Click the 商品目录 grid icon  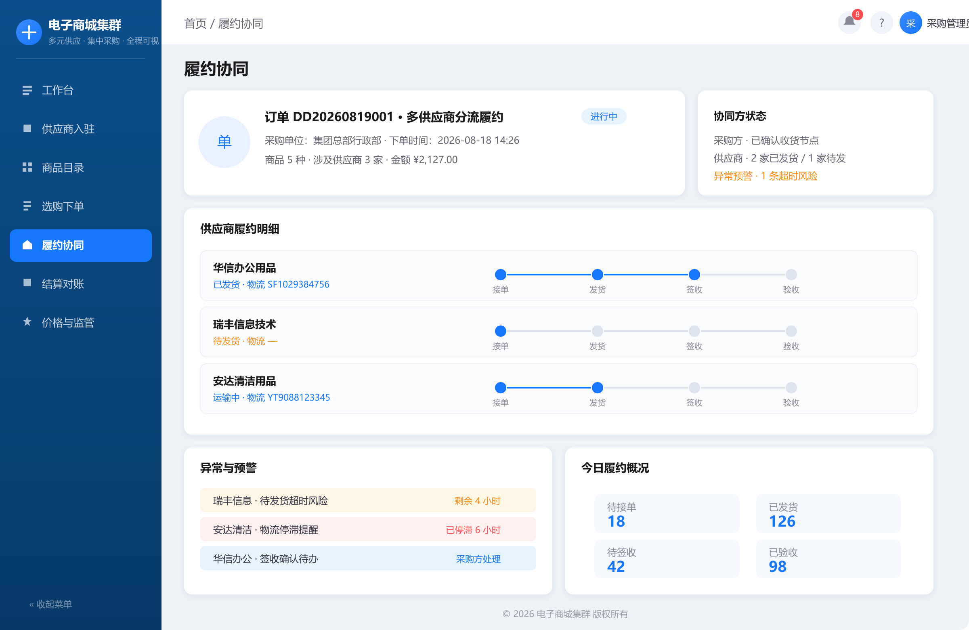click(x=27, y=167)
